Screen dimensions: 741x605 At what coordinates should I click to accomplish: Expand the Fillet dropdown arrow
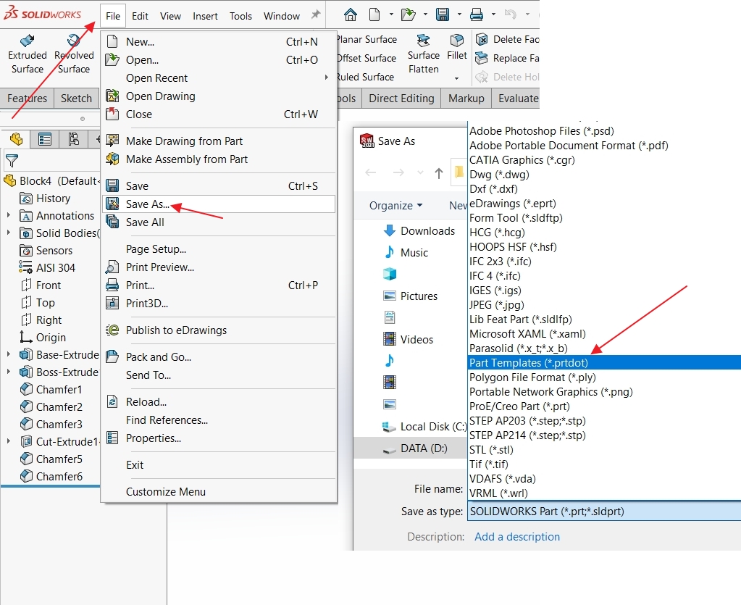point(456,78)
